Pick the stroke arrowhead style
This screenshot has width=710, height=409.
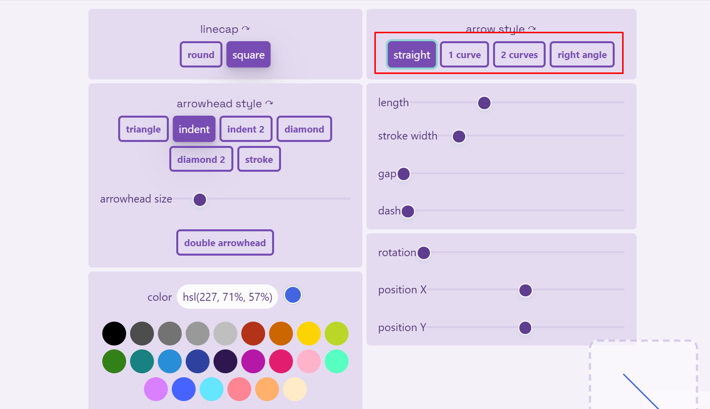coord(259,159)
